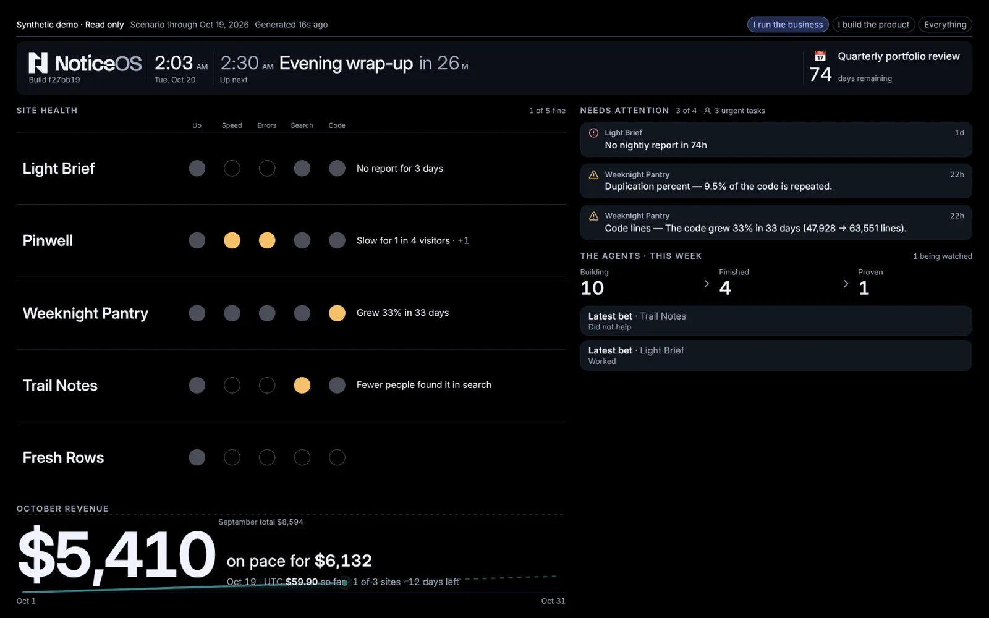The height and width of the screenshot is (618, 989).
Task: Click the current-day marker on revenue chart
Action: pos(345,582)
